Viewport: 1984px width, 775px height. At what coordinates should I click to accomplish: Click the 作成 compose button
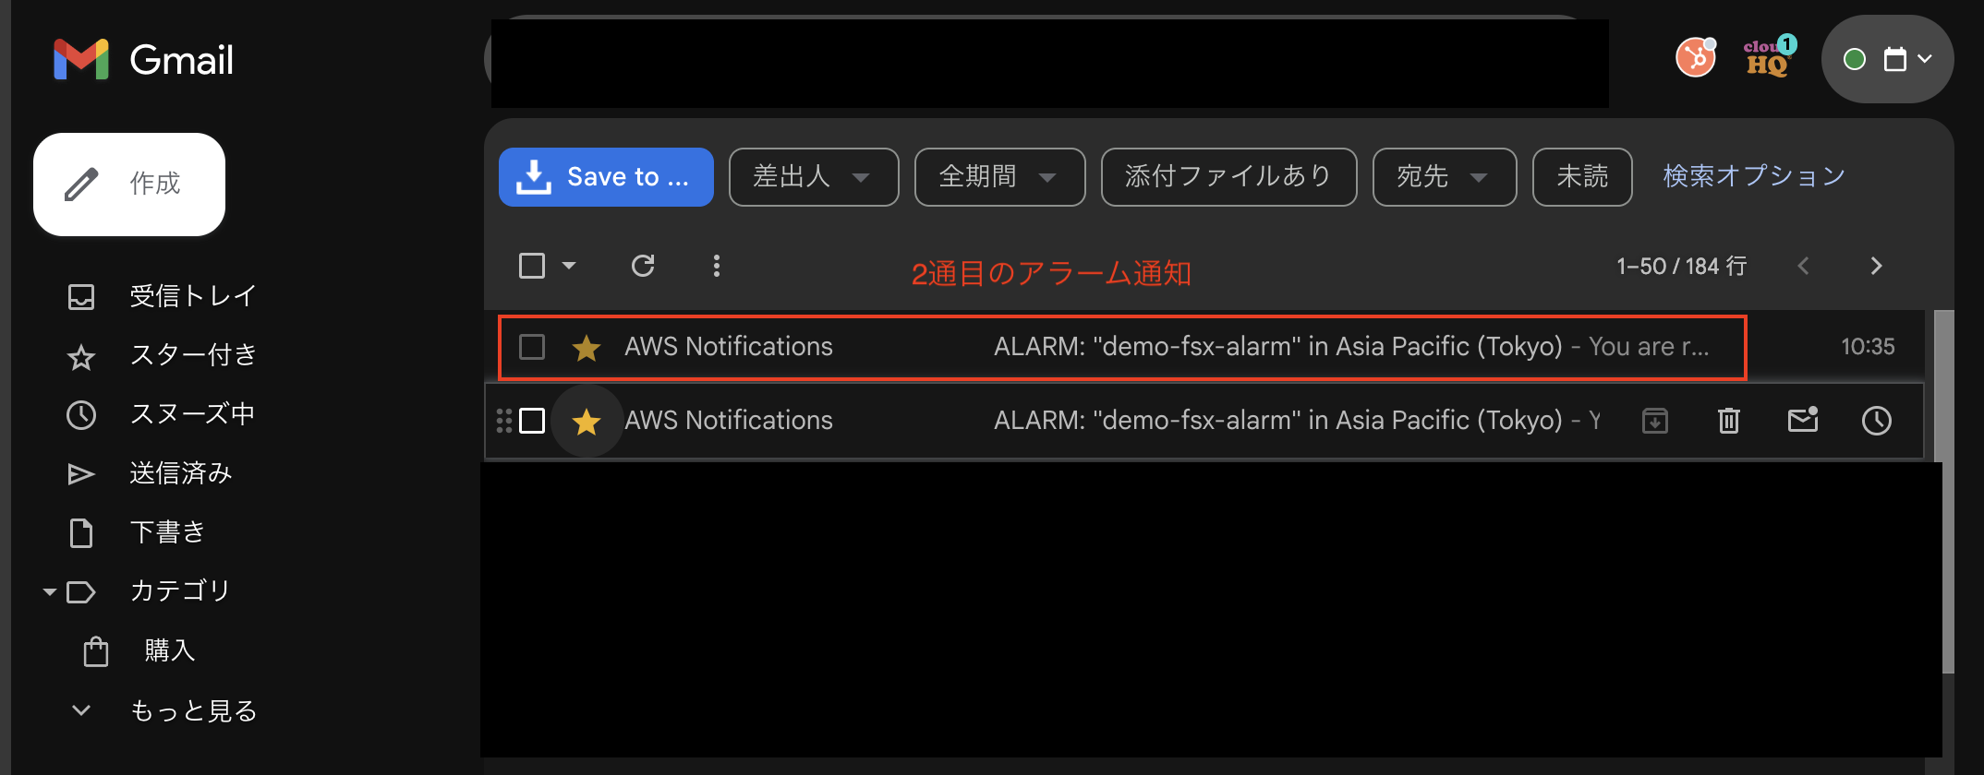[x=129, y=185]
